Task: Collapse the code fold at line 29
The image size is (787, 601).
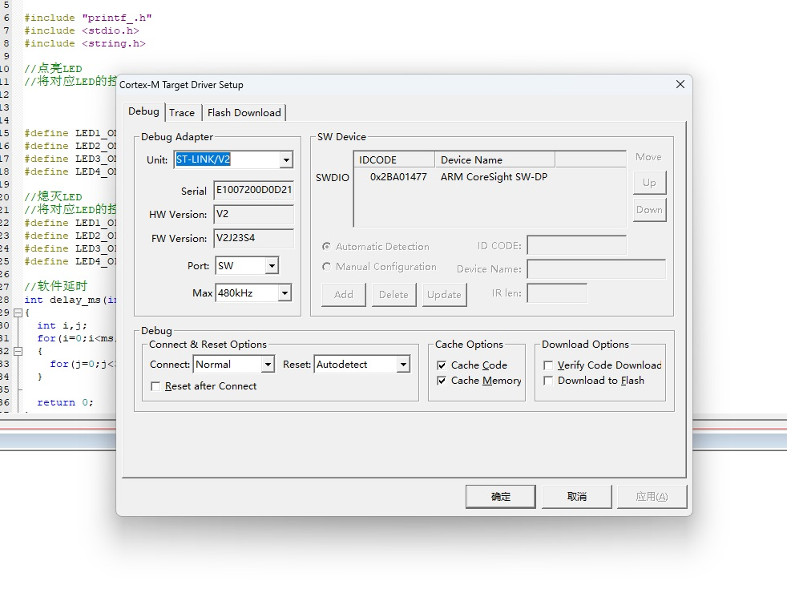Action: (x=18, y=313)
